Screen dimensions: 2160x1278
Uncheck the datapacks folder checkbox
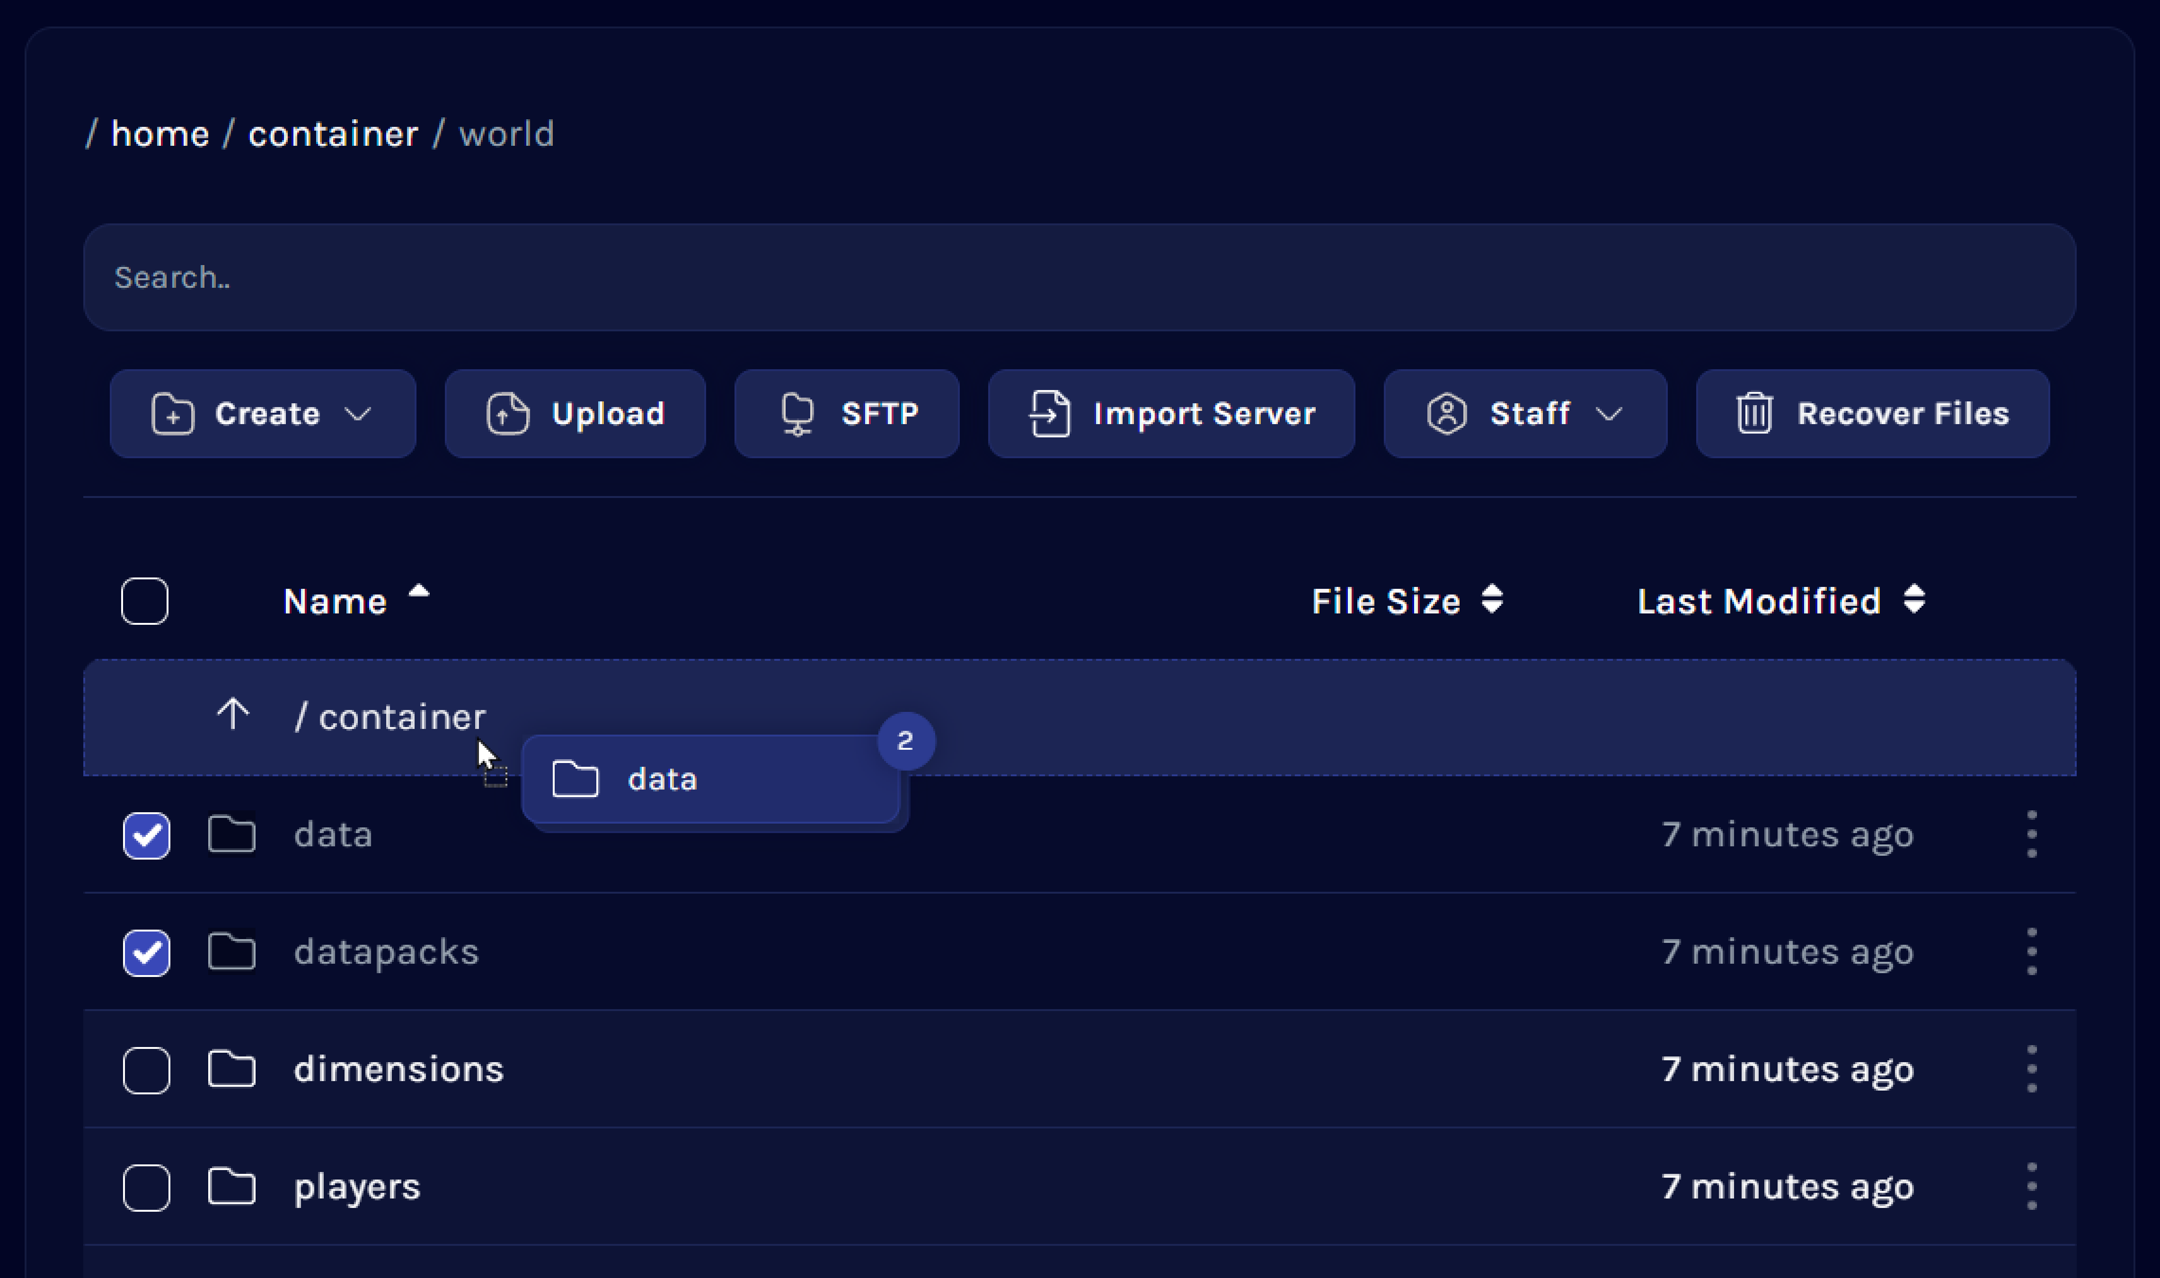click(145, 951)
